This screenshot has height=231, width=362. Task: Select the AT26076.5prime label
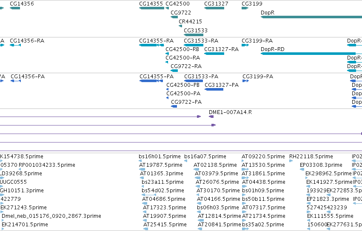[x=217, y=182]
